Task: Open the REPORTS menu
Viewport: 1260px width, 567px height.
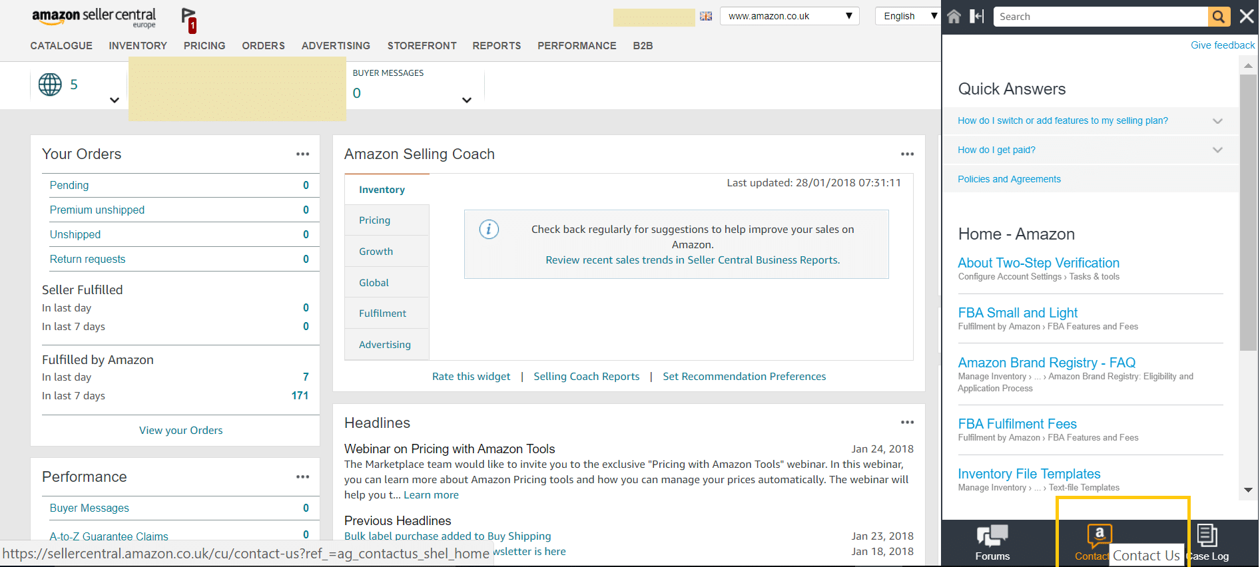Action: point(497,46)
